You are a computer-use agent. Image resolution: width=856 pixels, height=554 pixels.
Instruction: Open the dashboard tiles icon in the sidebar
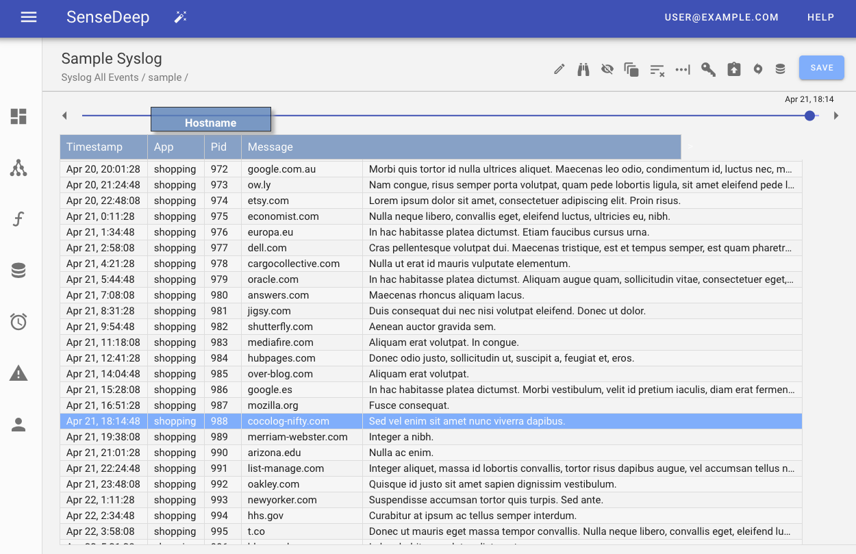point(18,116)
